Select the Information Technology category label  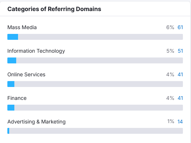(x=36, y=51)
